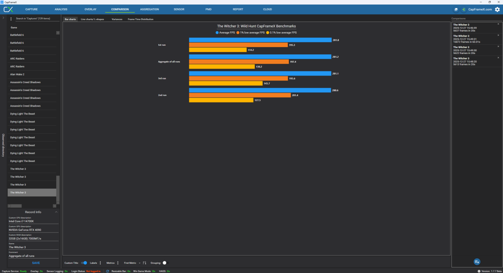Toggle the Custom Title switch
This screenshot has width=503, height=273.
tap(84, 263)
